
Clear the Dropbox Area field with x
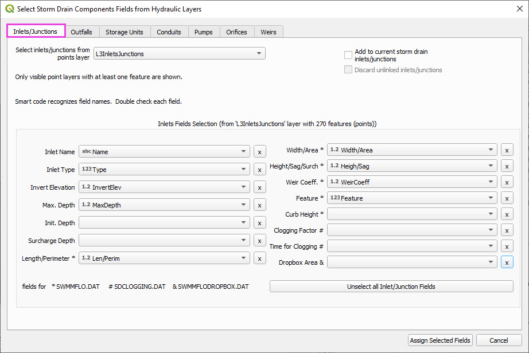[x=507, y=262]
